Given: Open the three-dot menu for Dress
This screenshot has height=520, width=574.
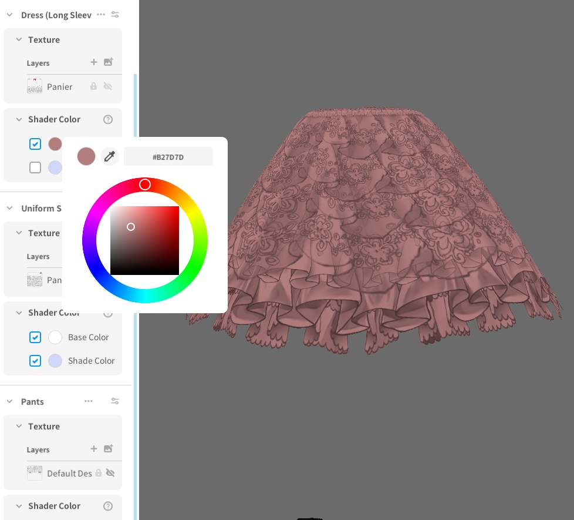Looking at the screenshot, I should point(100,14).
